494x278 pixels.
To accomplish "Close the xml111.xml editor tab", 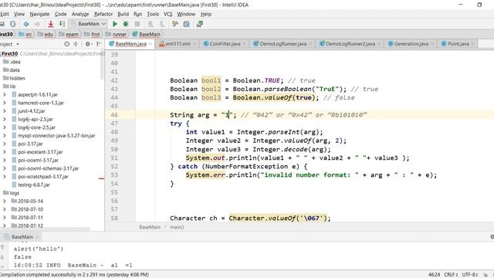I will pyautogui.click(x=195, y=44).
